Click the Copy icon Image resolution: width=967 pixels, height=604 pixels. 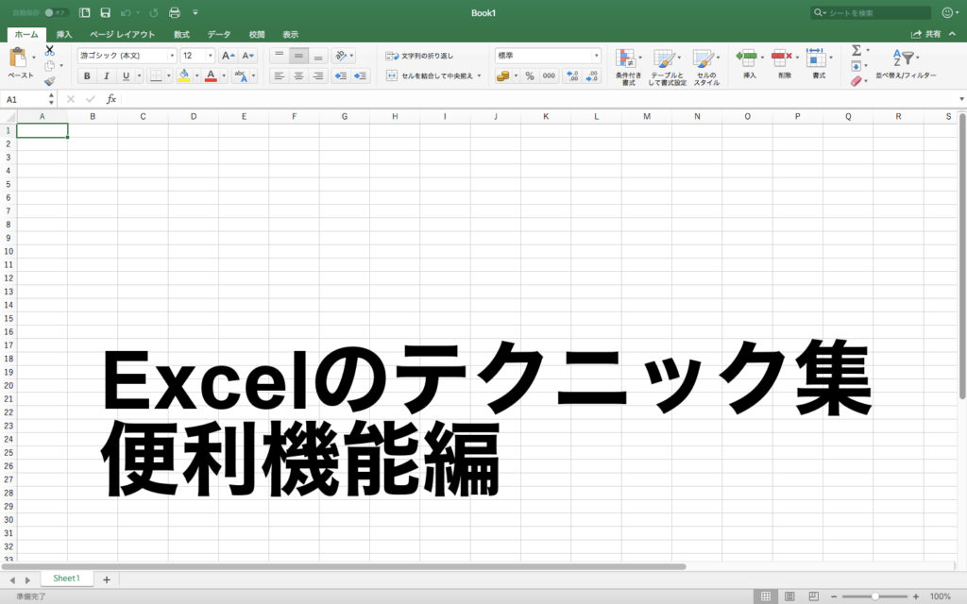point(49,65)
